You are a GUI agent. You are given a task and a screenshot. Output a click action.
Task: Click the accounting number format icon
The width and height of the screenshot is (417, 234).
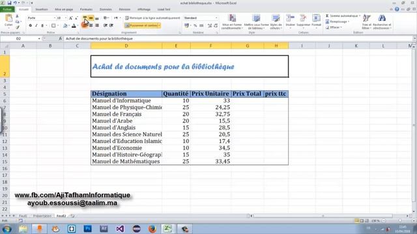point(187,25)
